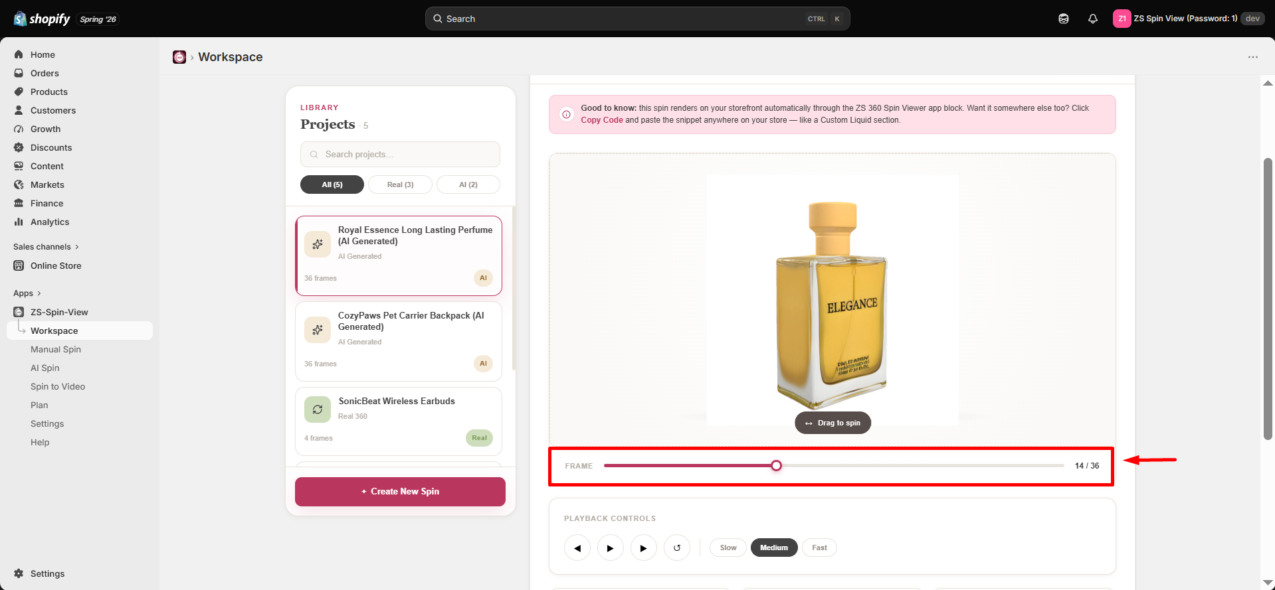The height and width of the screenshot is (590, 1275).
Task: Open the CozyPaws Pet Carrier Backpack project
Action: pyautogui.click(x=399, y=341)
